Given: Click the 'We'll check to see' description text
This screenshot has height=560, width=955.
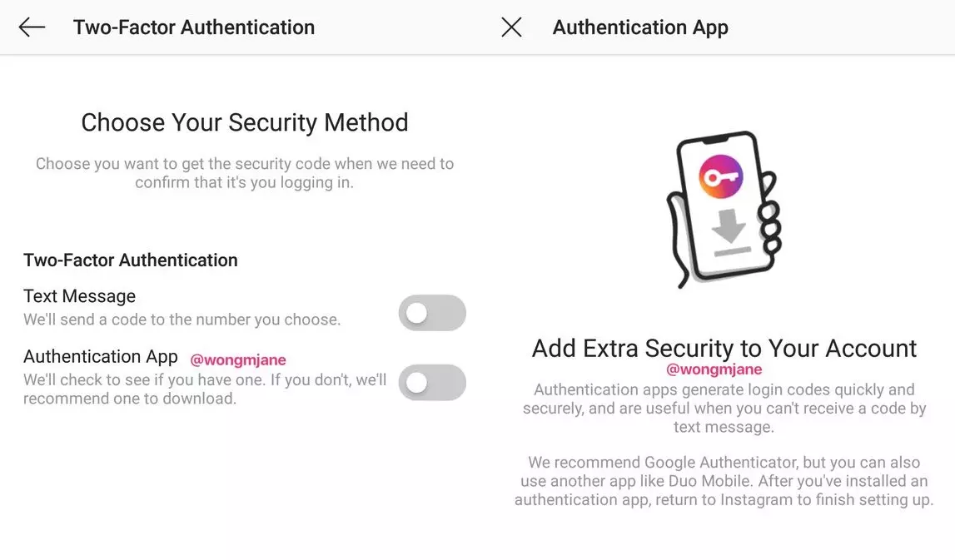Looking at the screenshot, I should pos(205,389).
